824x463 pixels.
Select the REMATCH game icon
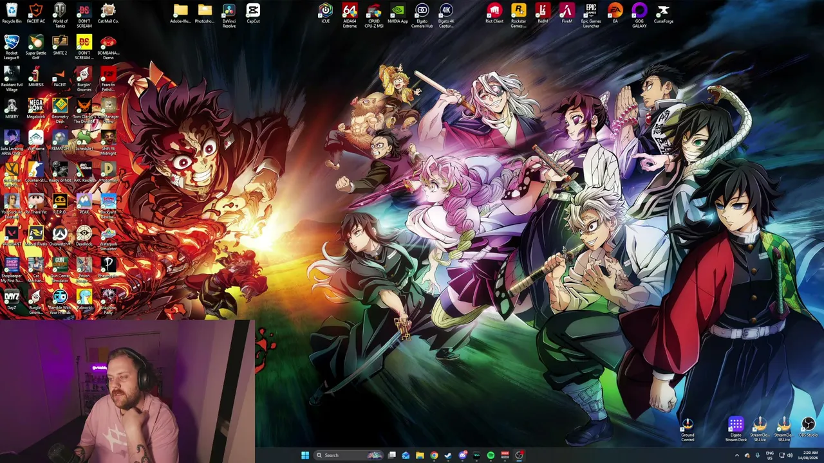(x=60, y=140)
